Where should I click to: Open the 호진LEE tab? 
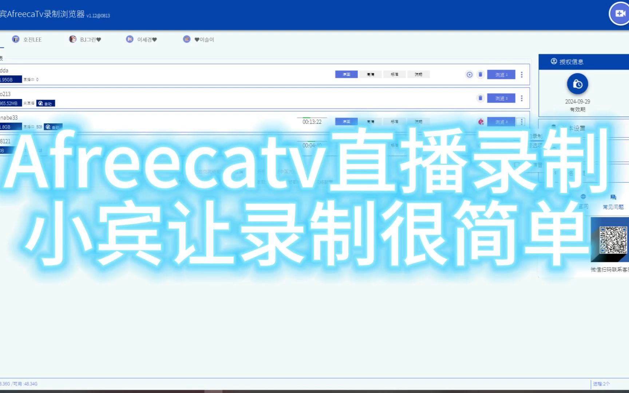click(27, 39)
